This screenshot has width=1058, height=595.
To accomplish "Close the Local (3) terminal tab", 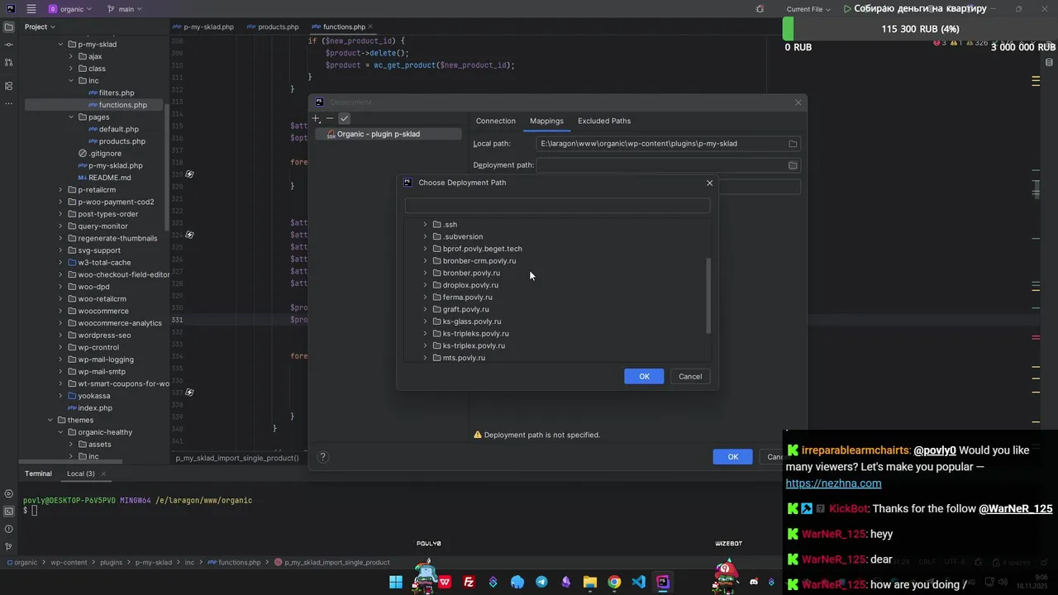I will [103, 474].
